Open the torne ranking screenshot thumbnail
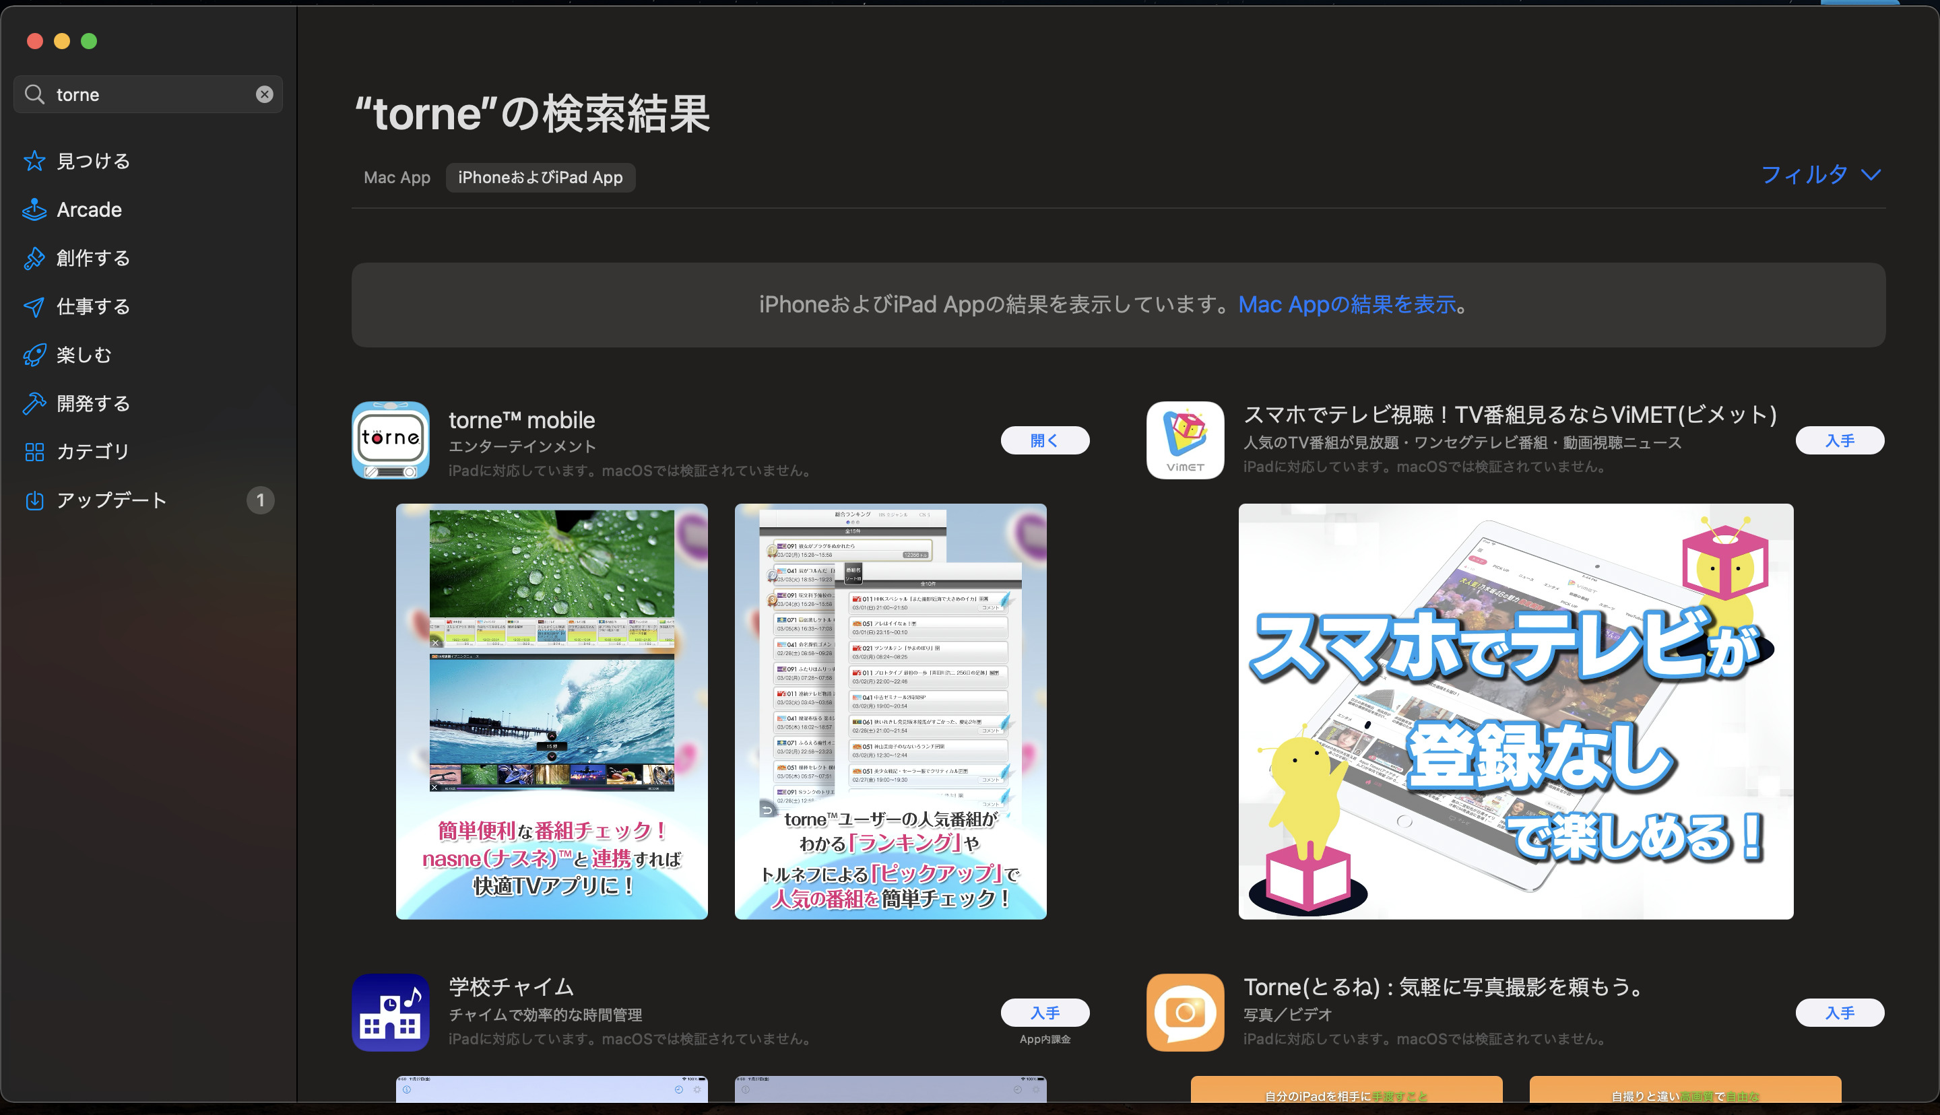The image size is (1940, 1115). 890,710
